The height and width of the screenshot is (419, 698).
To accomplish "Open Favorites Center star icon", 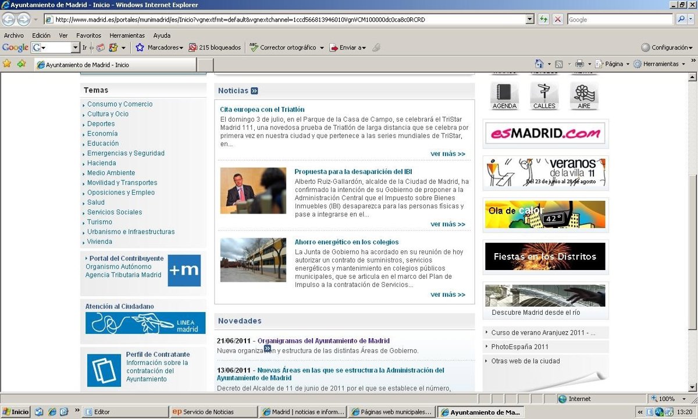I will [x=7, y=64].
